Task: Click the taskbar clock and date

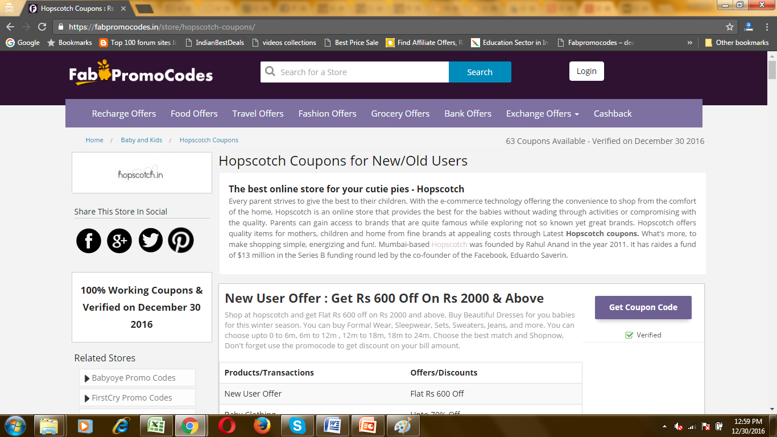Action: (748, 426)
